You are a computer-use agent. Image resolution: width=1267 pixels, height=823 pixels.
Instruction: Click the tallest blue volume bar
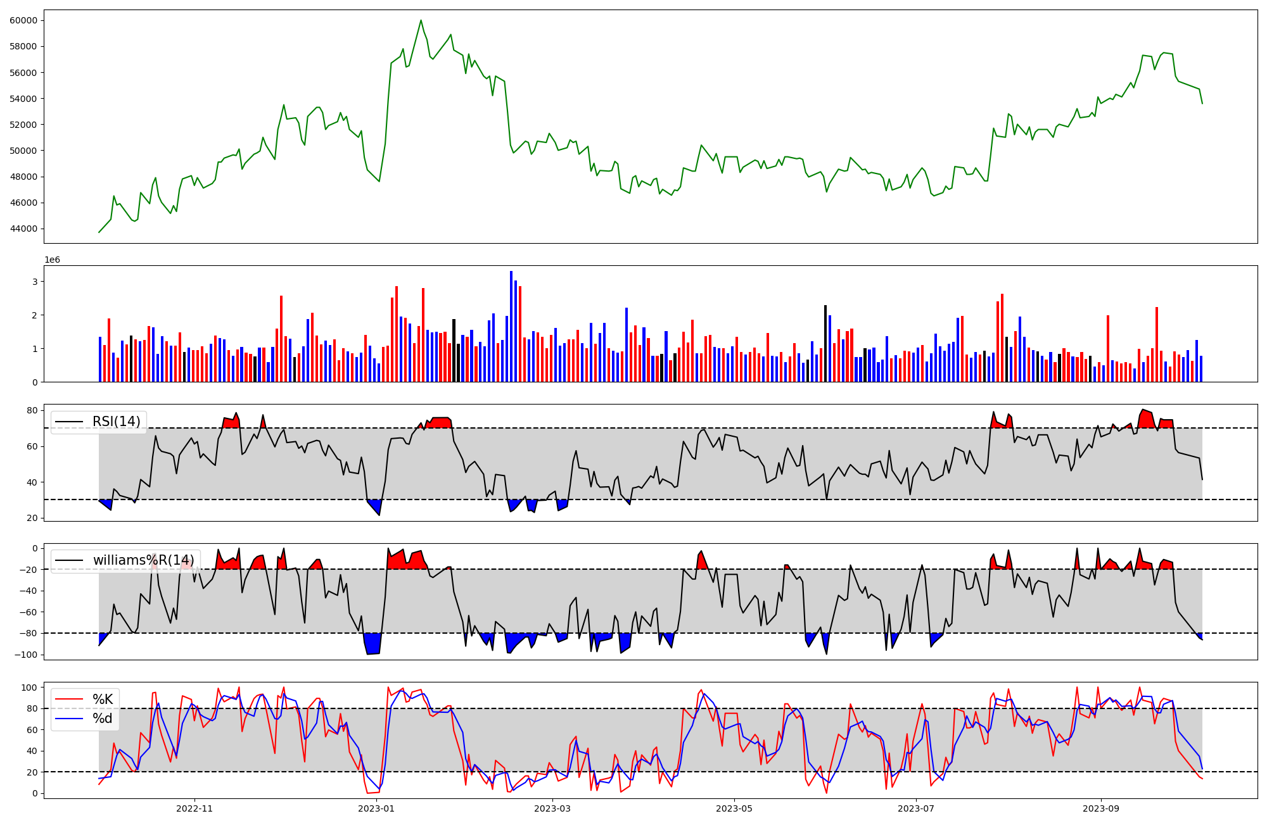(x=511, y=326)
